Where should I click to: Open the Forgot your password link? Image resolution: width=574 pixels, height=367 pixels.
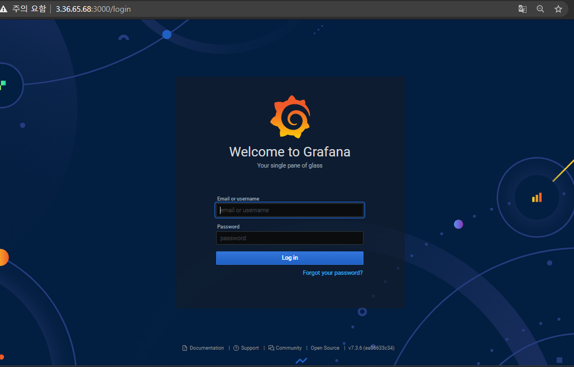tap(333, 273)
